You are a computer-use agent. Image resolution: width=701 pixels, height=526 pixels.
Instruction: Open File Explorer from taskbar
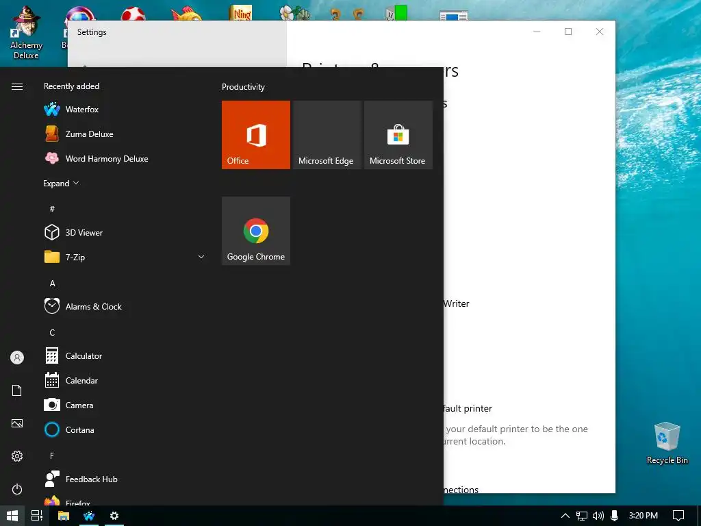64,516
